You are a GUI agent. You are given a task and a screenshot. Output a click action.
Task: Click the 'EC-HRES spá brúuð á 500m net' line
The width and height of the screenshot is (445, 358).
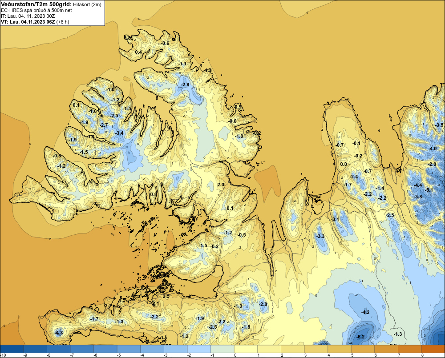coord(36,10)
